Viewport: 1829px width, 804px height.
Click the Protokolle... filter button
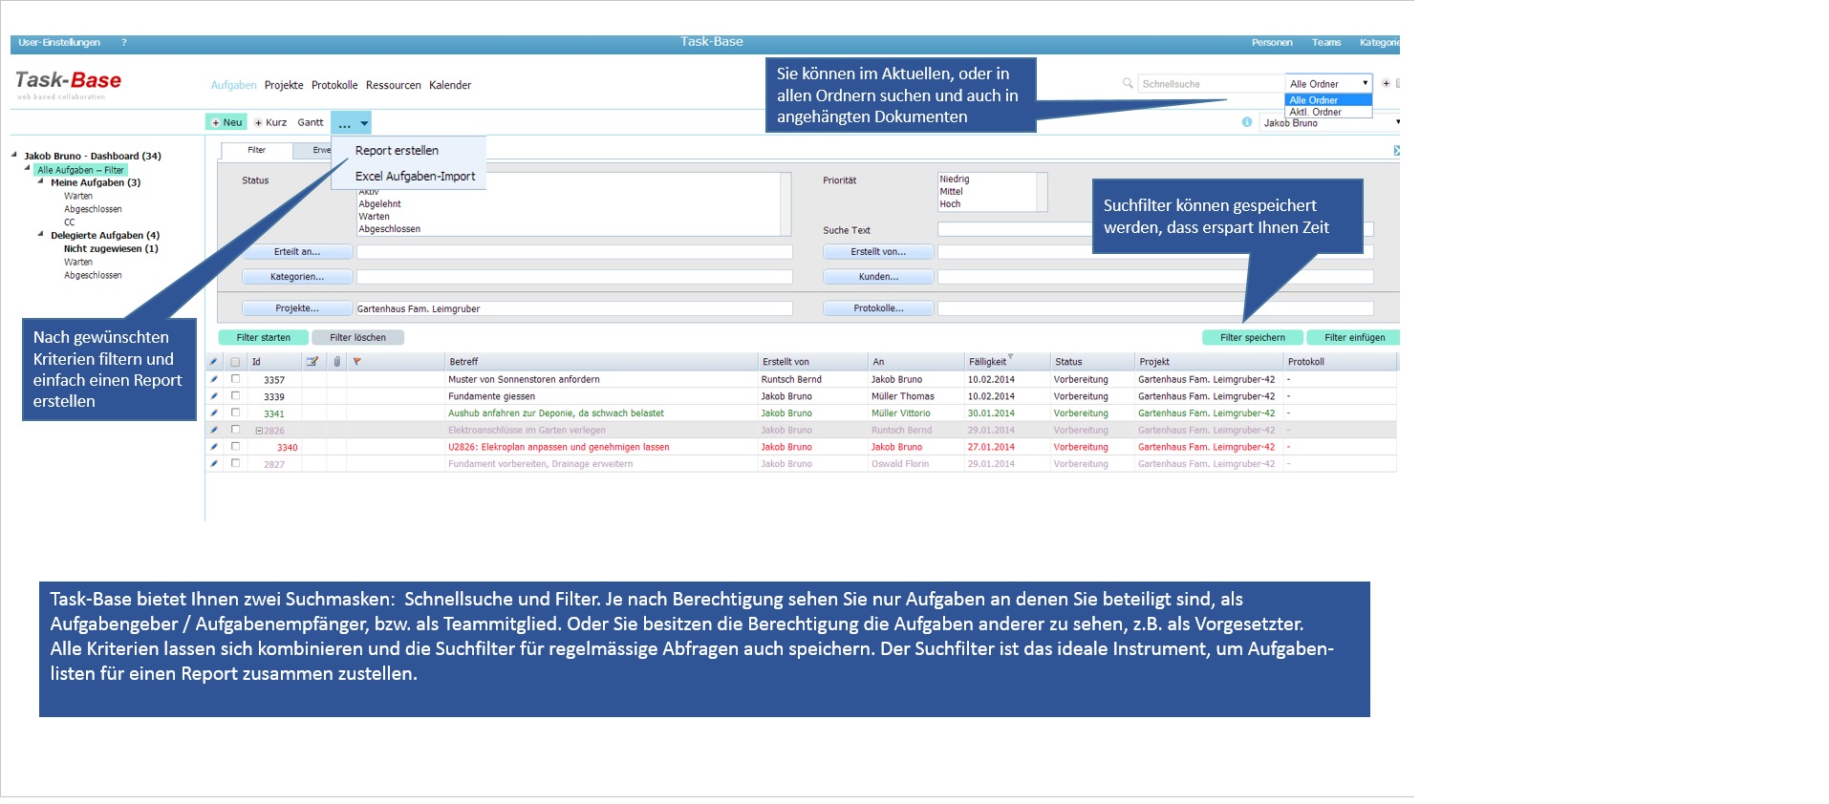point(878,308)
